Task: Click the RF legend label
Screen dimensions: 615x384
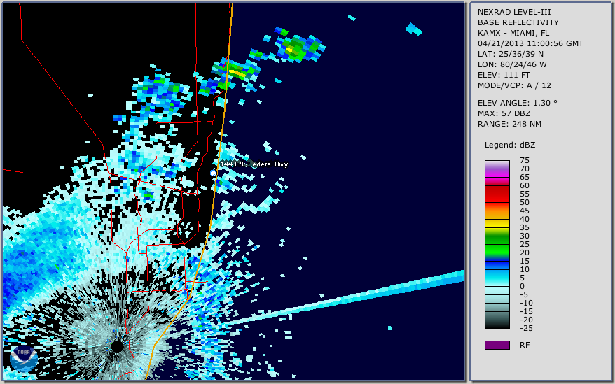Action: [525, 345]
